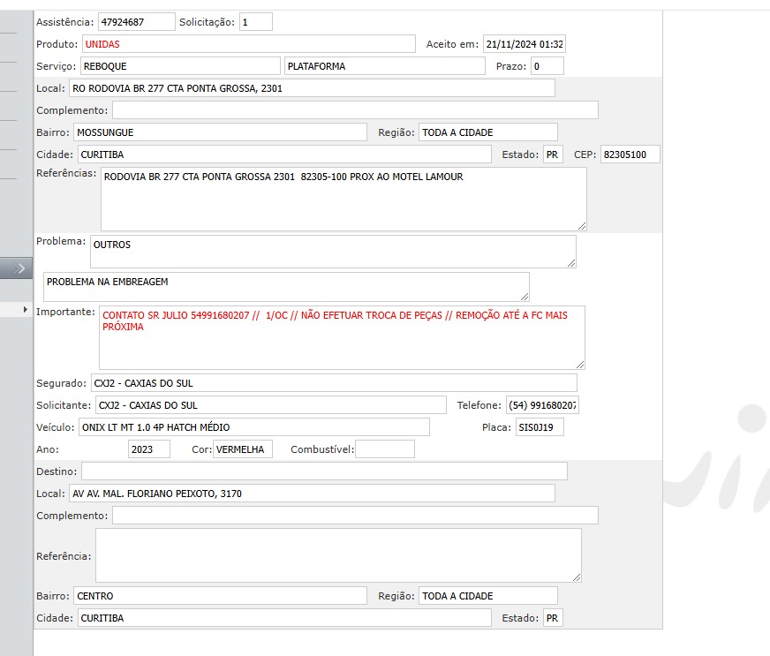Click the PROBLEMA NA EMBREAGEM text box

[x=283, y=286]
